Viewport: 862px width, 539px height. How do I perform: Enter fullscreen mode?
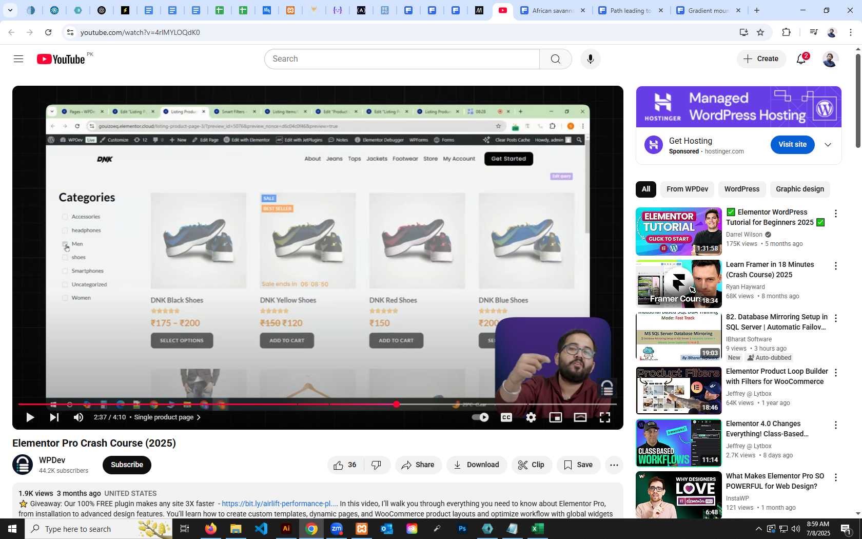pos(605,417)
